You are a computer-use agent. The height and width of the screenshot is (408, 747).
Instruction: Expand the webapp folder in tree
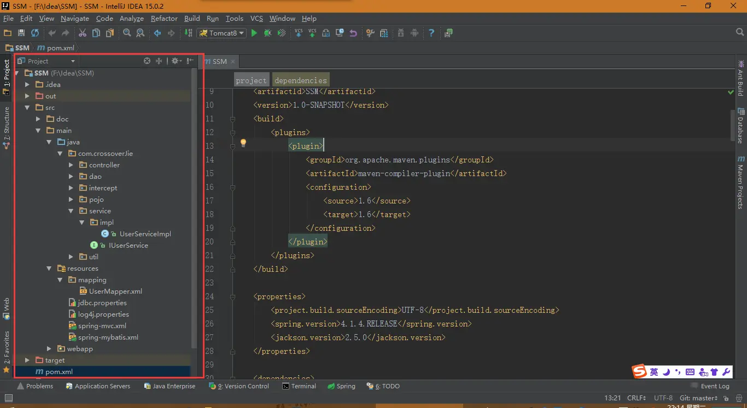click(49, 349)
